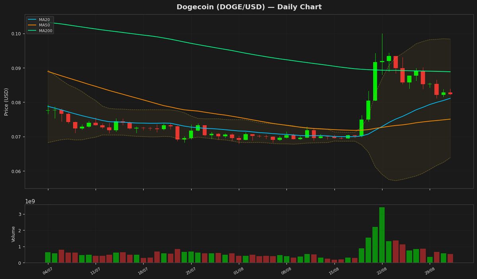
Task: Click the 0.06 price tick label
Action: point(17,171)
